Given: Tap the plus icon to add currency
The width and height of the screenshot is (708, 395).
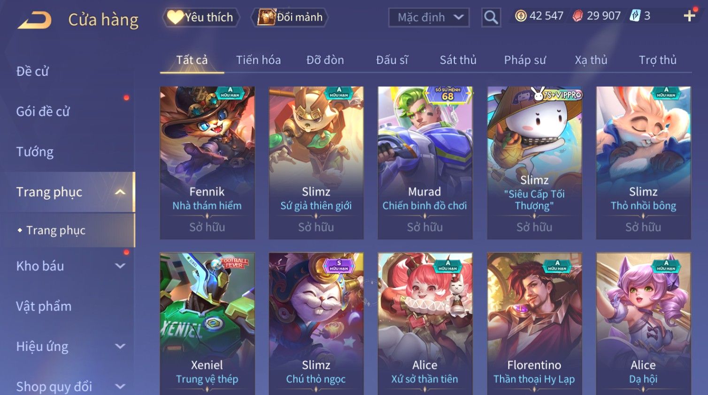Looking at the screenshot, I should pyautogui.click(x=689, y=16).
